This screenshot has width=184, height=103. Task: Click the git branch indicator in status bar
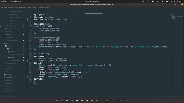(x=161, y=96)
